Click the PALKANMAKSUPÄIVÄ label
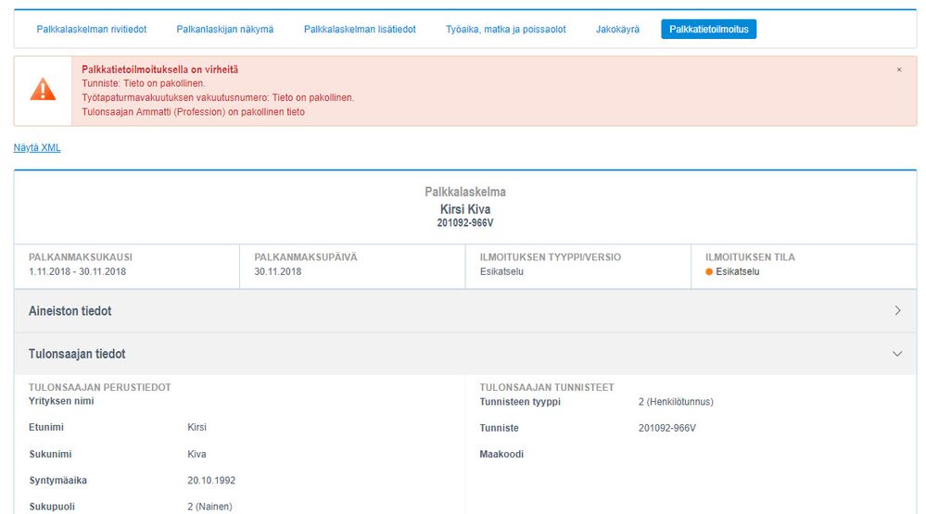Viewport: 926px width, 514px height. click(x=306, y=257)
